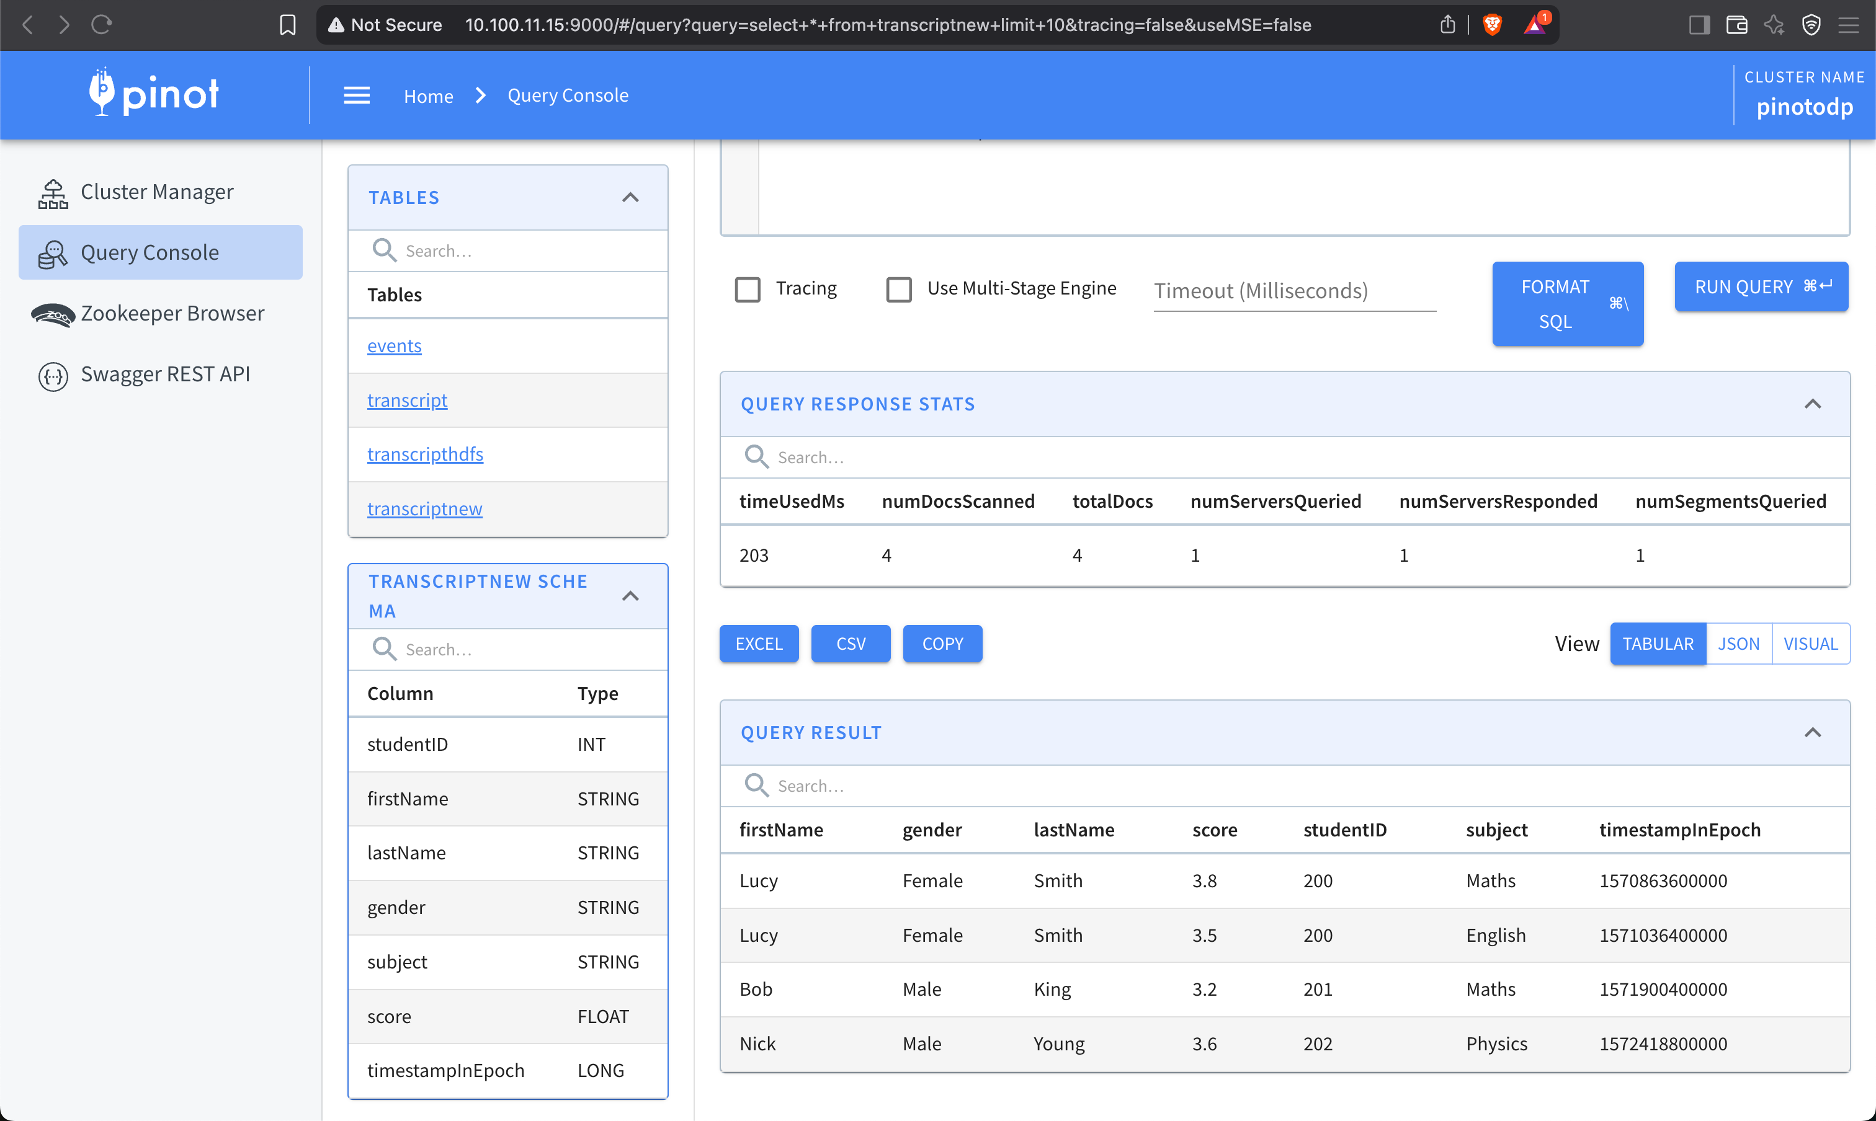
Task: Enable the Use Multi-Stage Engine checkbox
Action: 899,290
